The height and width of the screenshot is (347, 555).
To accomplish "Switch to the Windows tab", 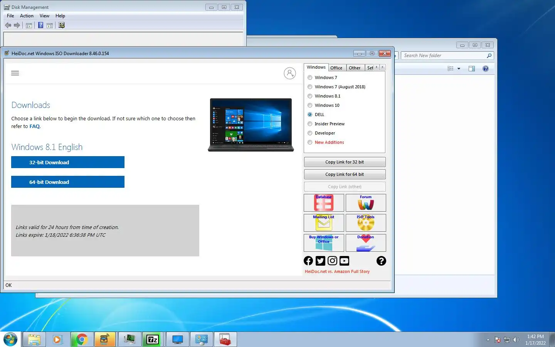I will tap(316, 67).
